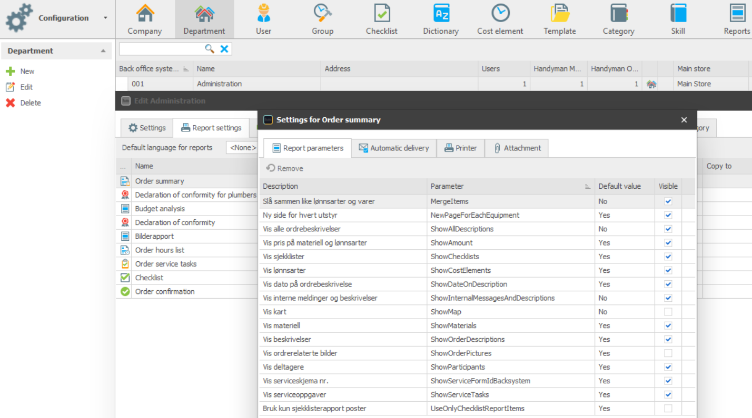
Task: Clear the search with the blue X icon
Action: pyautogui.click(x=224, y=49)
